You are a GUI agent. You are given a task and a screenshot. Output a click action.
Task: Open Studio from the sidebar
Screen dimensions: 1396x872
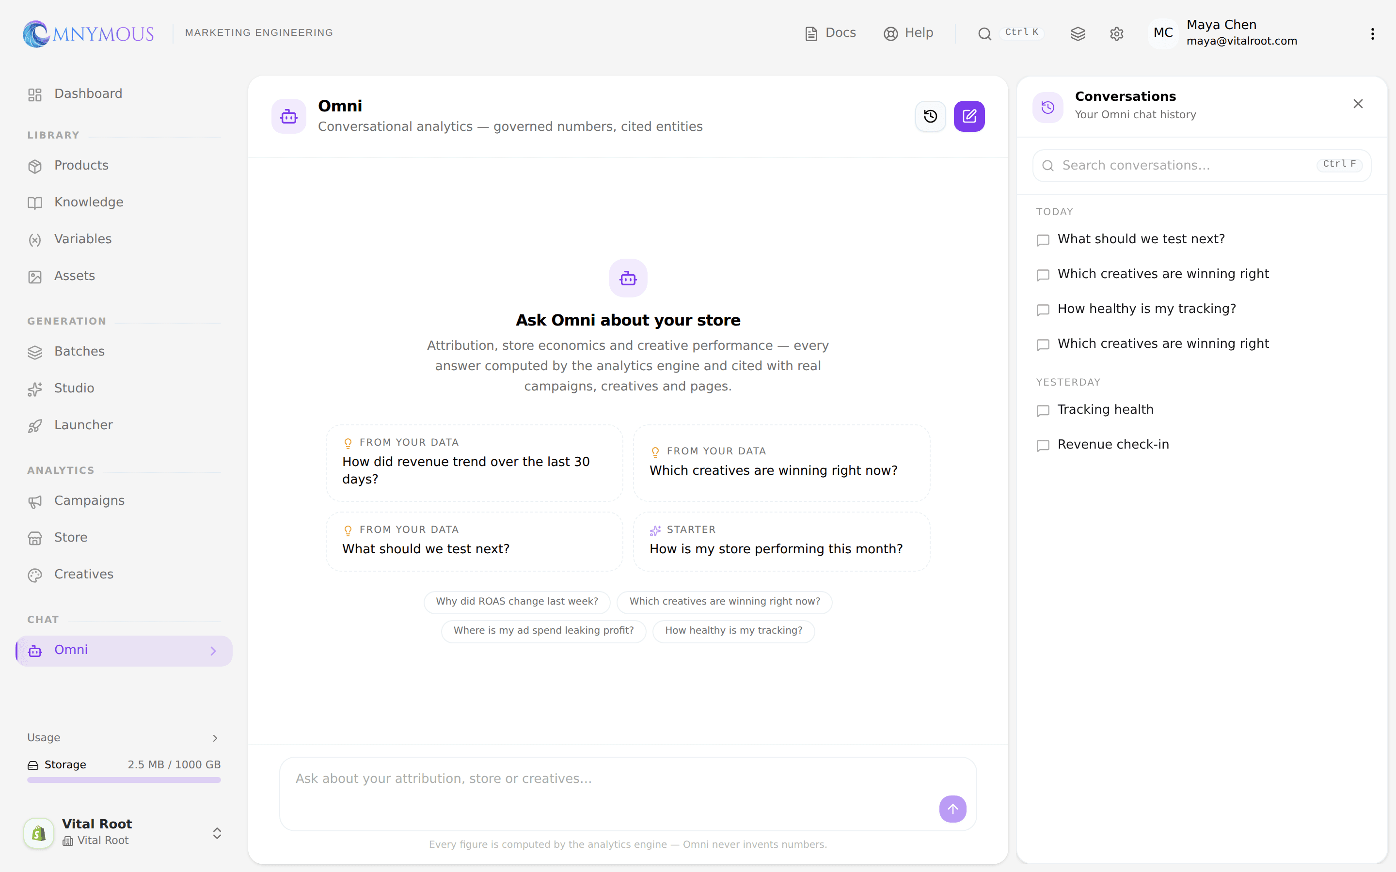(124, 389)
